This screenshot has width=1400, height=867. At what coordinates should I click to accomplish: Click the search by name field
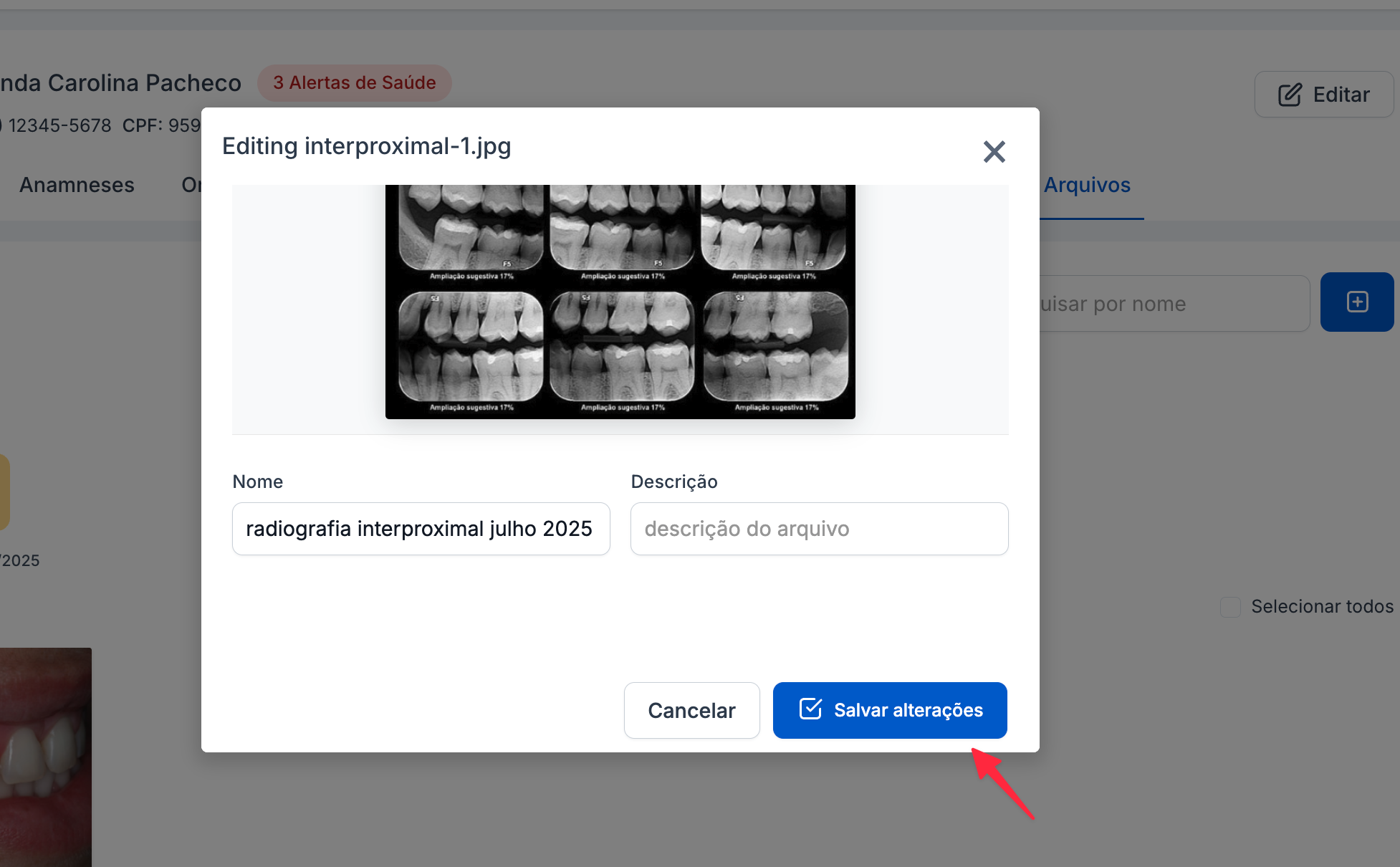pos(1172,304)
